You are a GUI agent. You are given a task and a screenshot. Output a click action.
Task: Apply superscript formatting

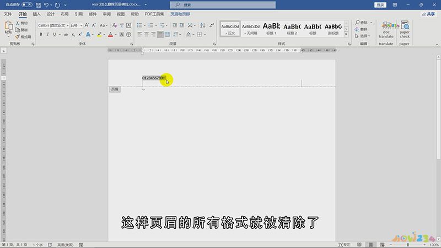click(x=80, y=35)
